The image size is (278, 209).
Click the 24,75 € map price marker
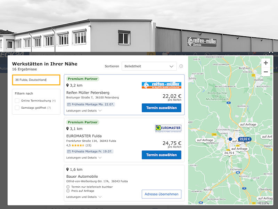click(229, 153)
